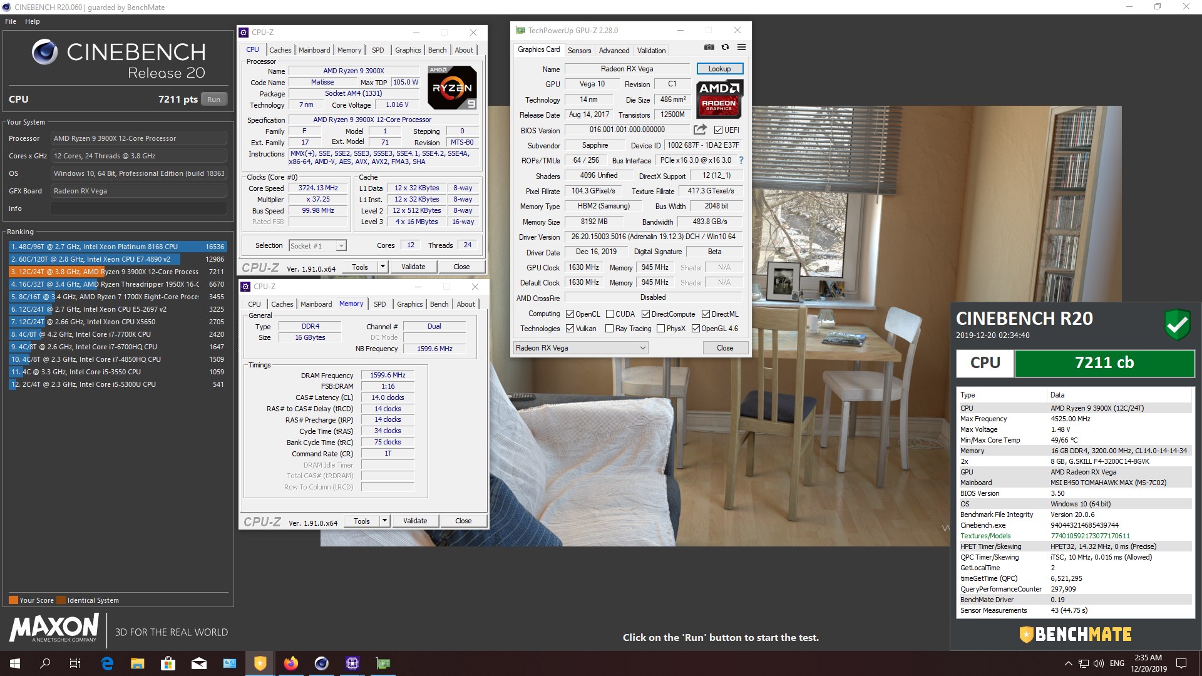
Task: Click the Identical System legend swatch
Action: point(61,600)
